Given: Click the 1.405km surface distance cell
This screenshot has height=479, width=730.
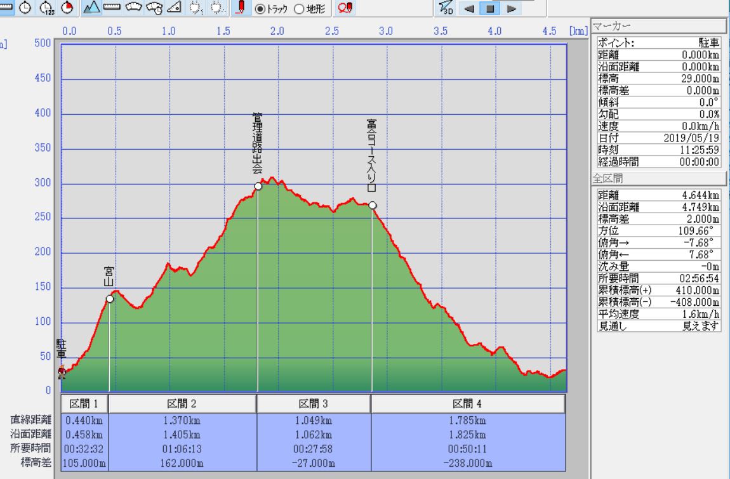Looking at the screenshot, I should [182, 435].
